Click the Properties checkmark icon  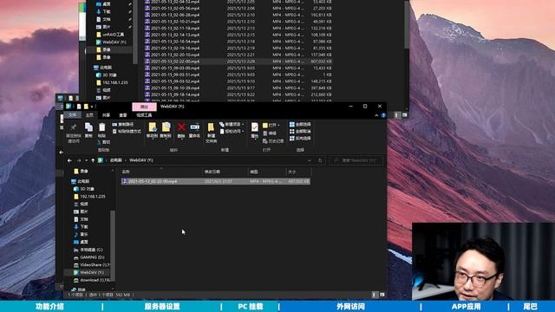pos(254,127)
